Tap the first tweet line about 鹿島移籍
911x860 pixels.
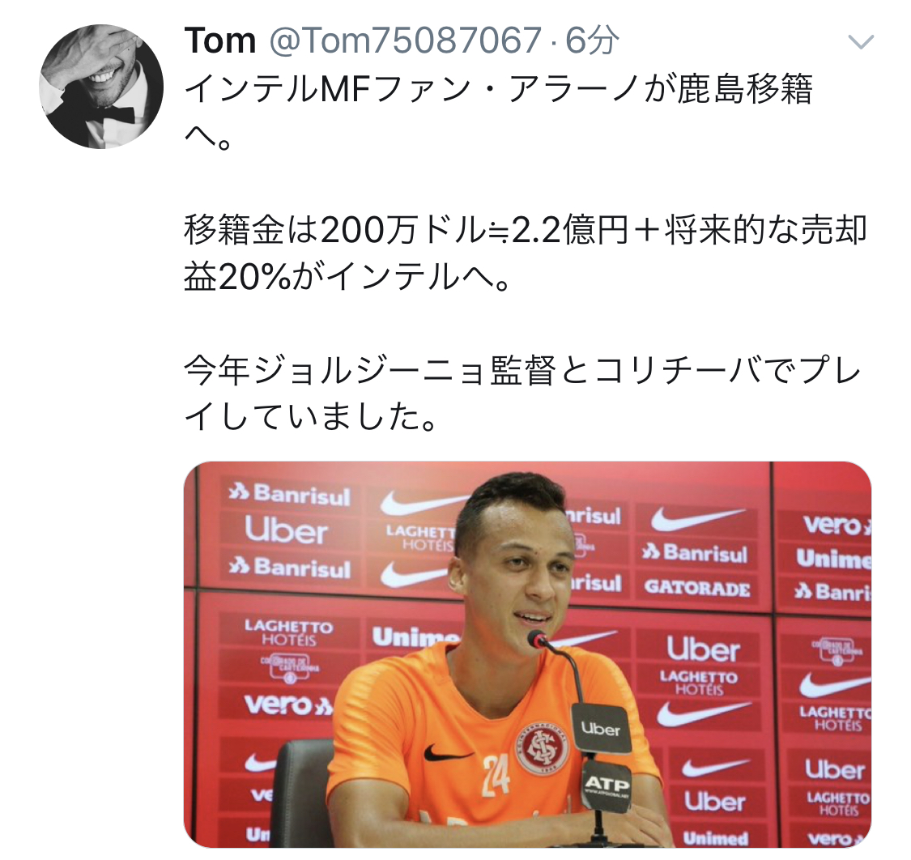point(499,113)
